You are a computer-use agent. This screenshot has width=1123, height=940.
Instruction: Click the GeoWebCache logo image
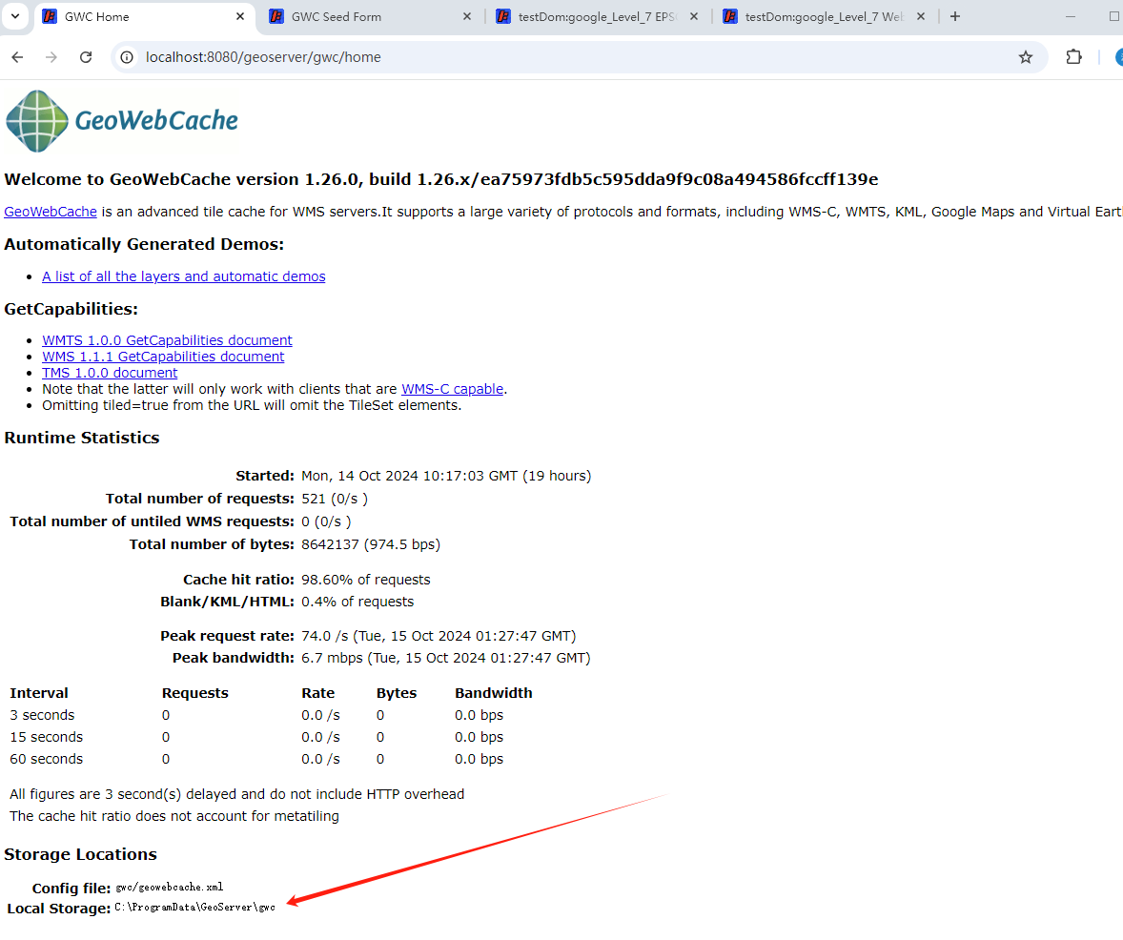pos(122,121)
